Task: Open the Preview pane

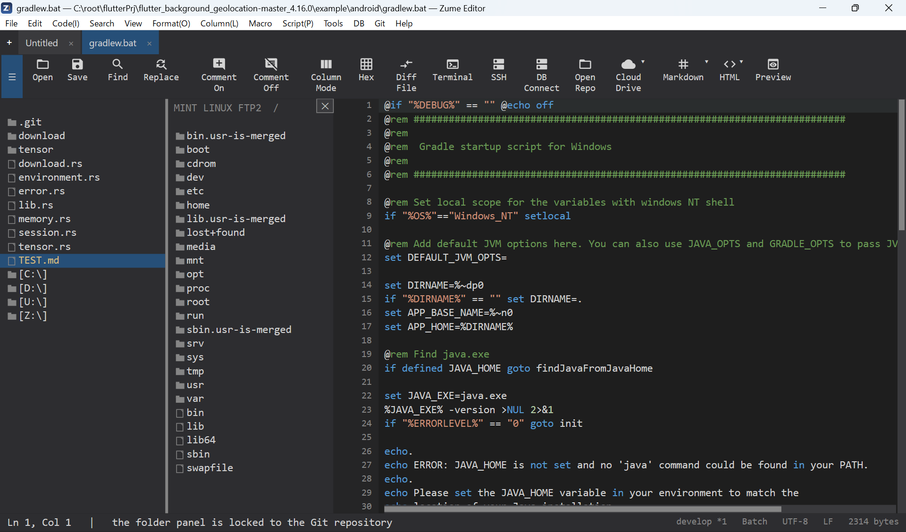Action: (x=773, y=70)
